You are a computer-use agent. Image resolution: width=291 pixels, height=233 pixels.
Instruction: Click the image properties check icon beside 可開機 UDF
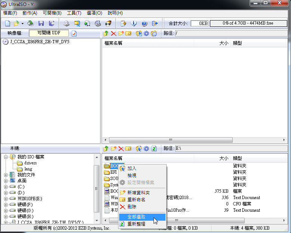click(x=74, y=34)
